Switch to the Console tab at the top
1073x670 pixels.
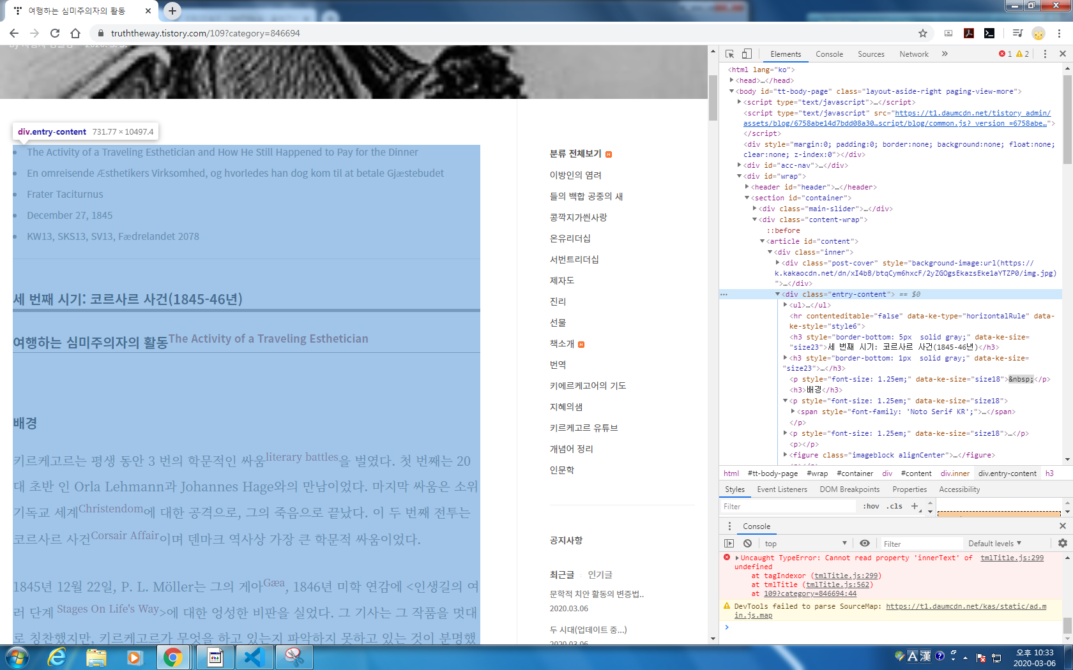pos(829,54)
